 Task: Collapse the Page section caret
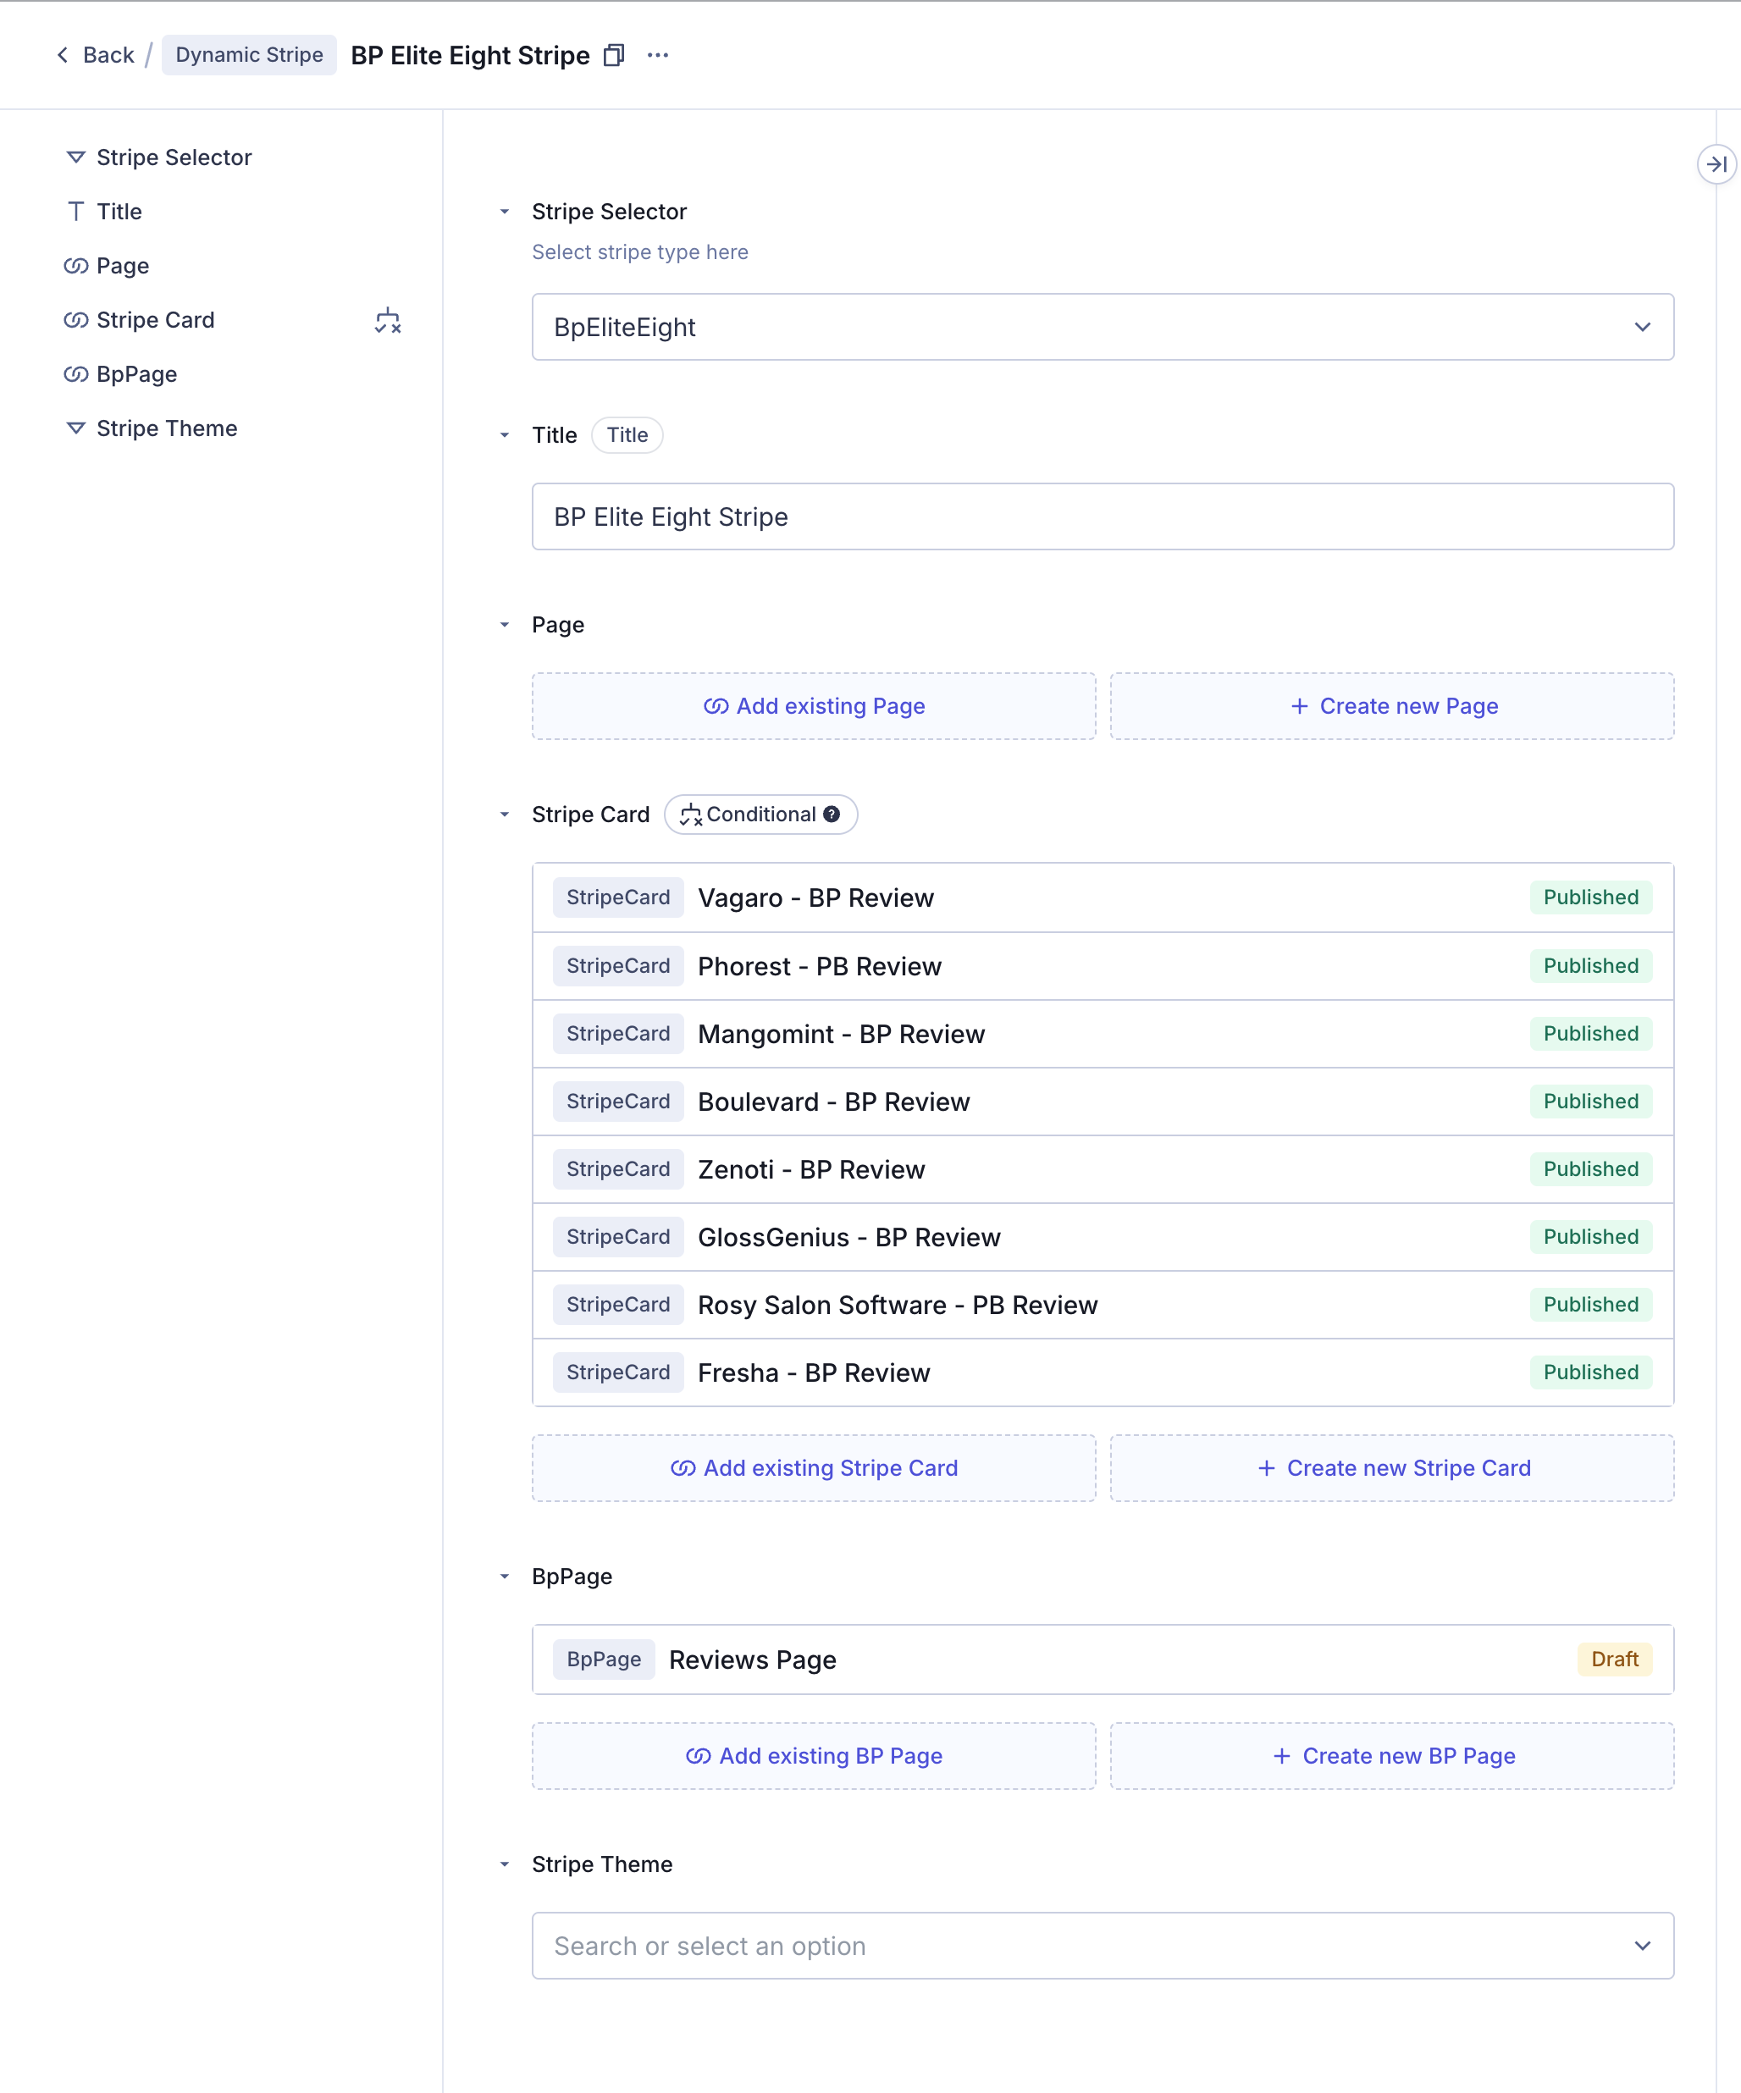click(x=504, y=625)
